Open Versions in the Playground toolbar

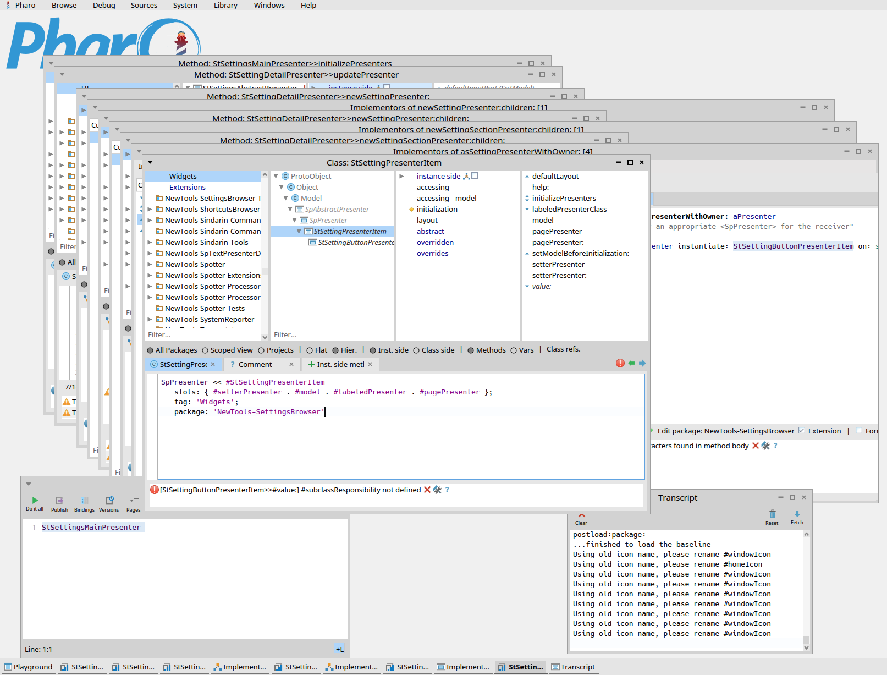point(109,501)
